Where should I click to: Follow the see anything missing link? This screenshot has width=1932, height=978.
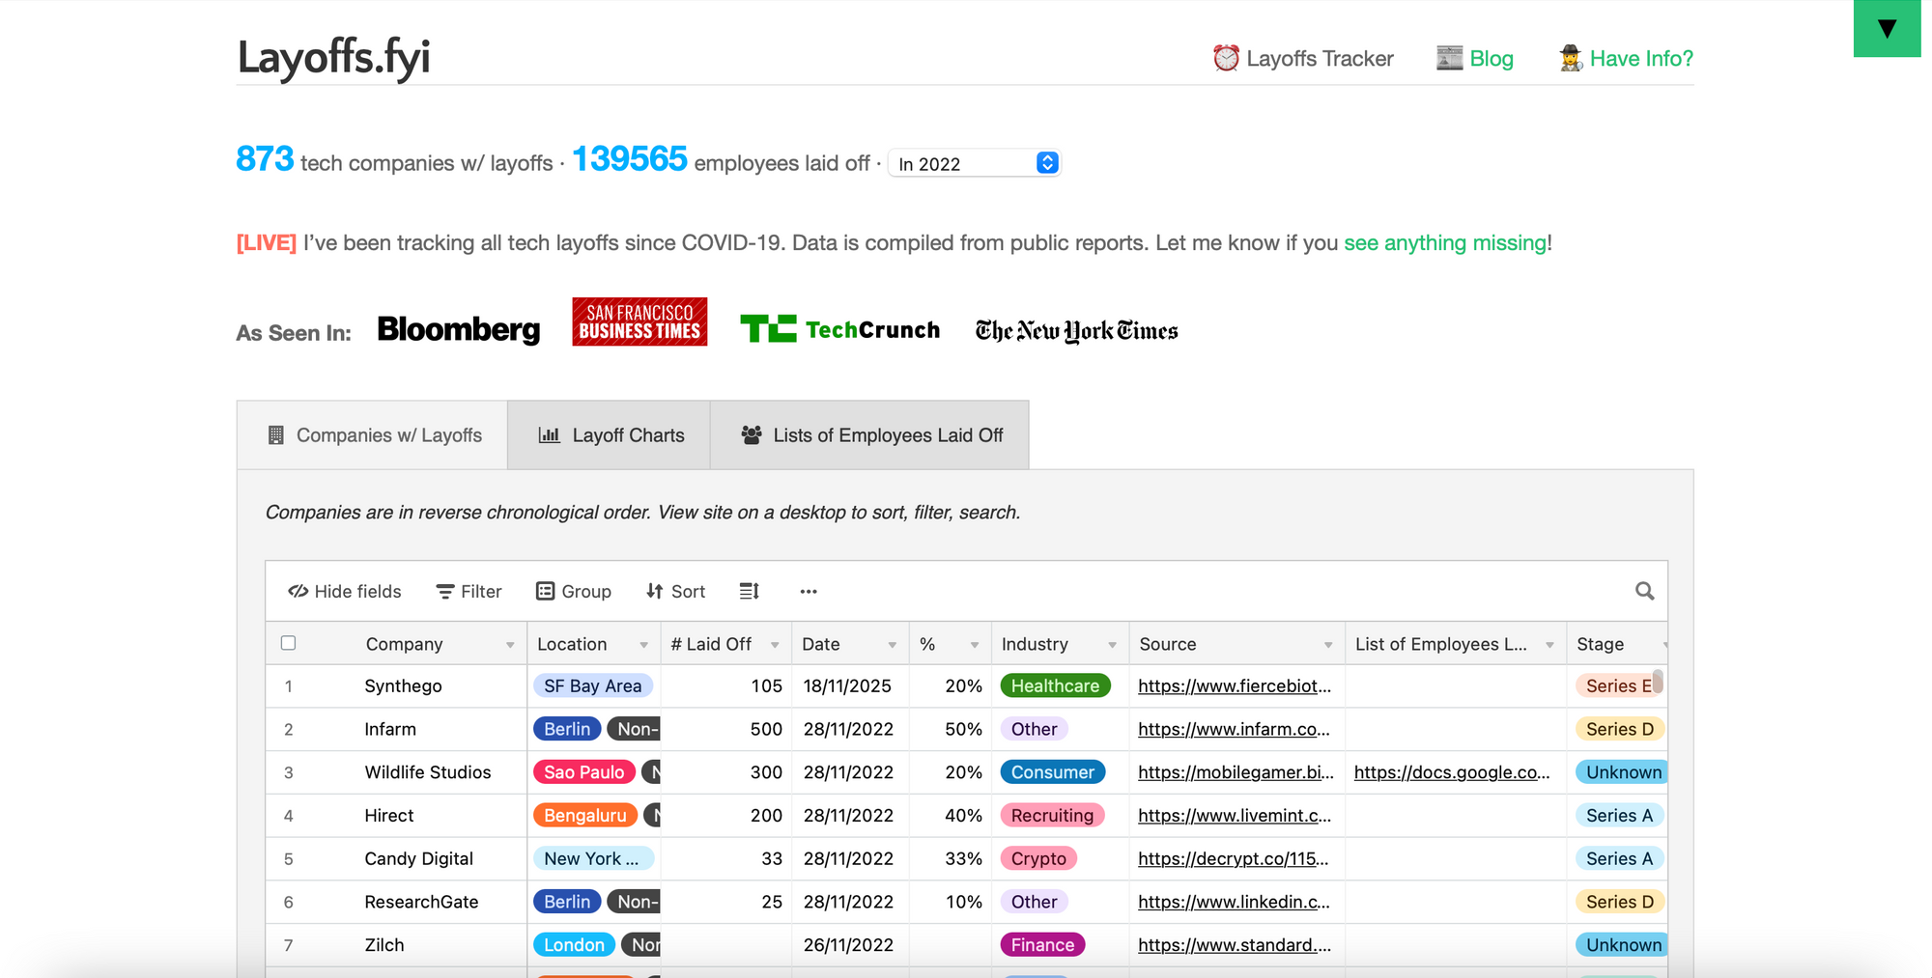point(1445,243)
